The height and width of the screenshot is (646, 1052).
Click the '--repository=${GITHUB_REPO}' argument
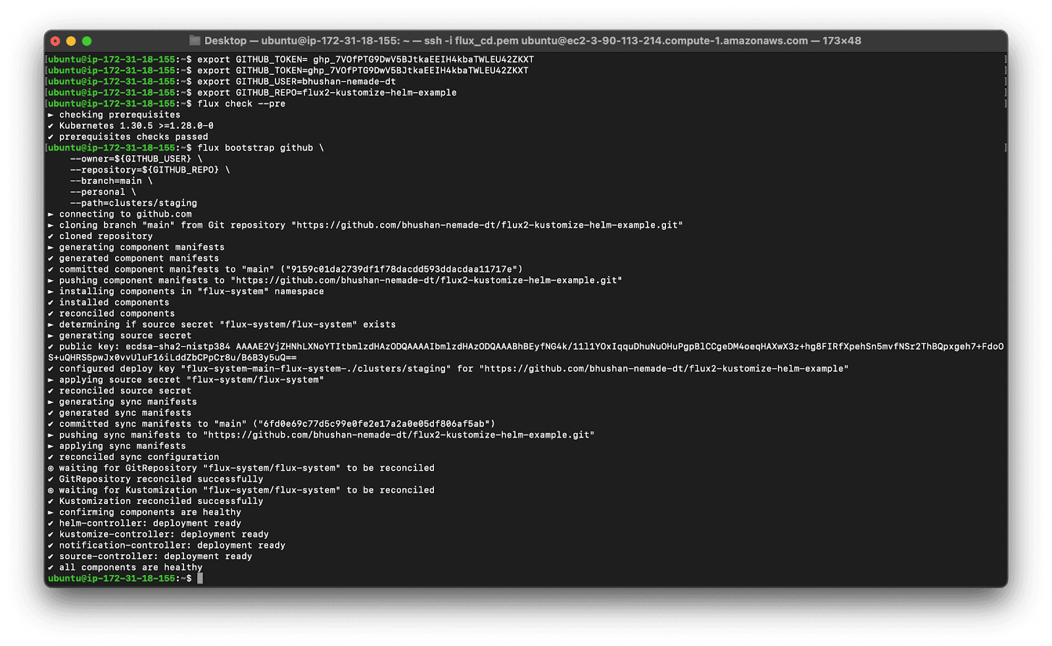click(145, 170)
